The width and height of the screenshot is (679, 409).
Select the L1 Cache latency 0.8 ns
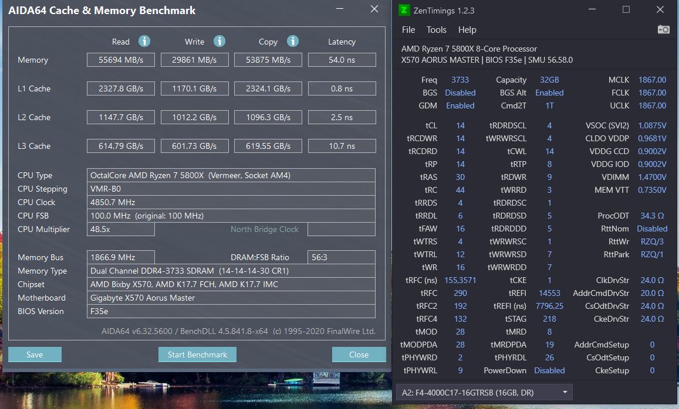pyautogui.click(x=342, y=88)
